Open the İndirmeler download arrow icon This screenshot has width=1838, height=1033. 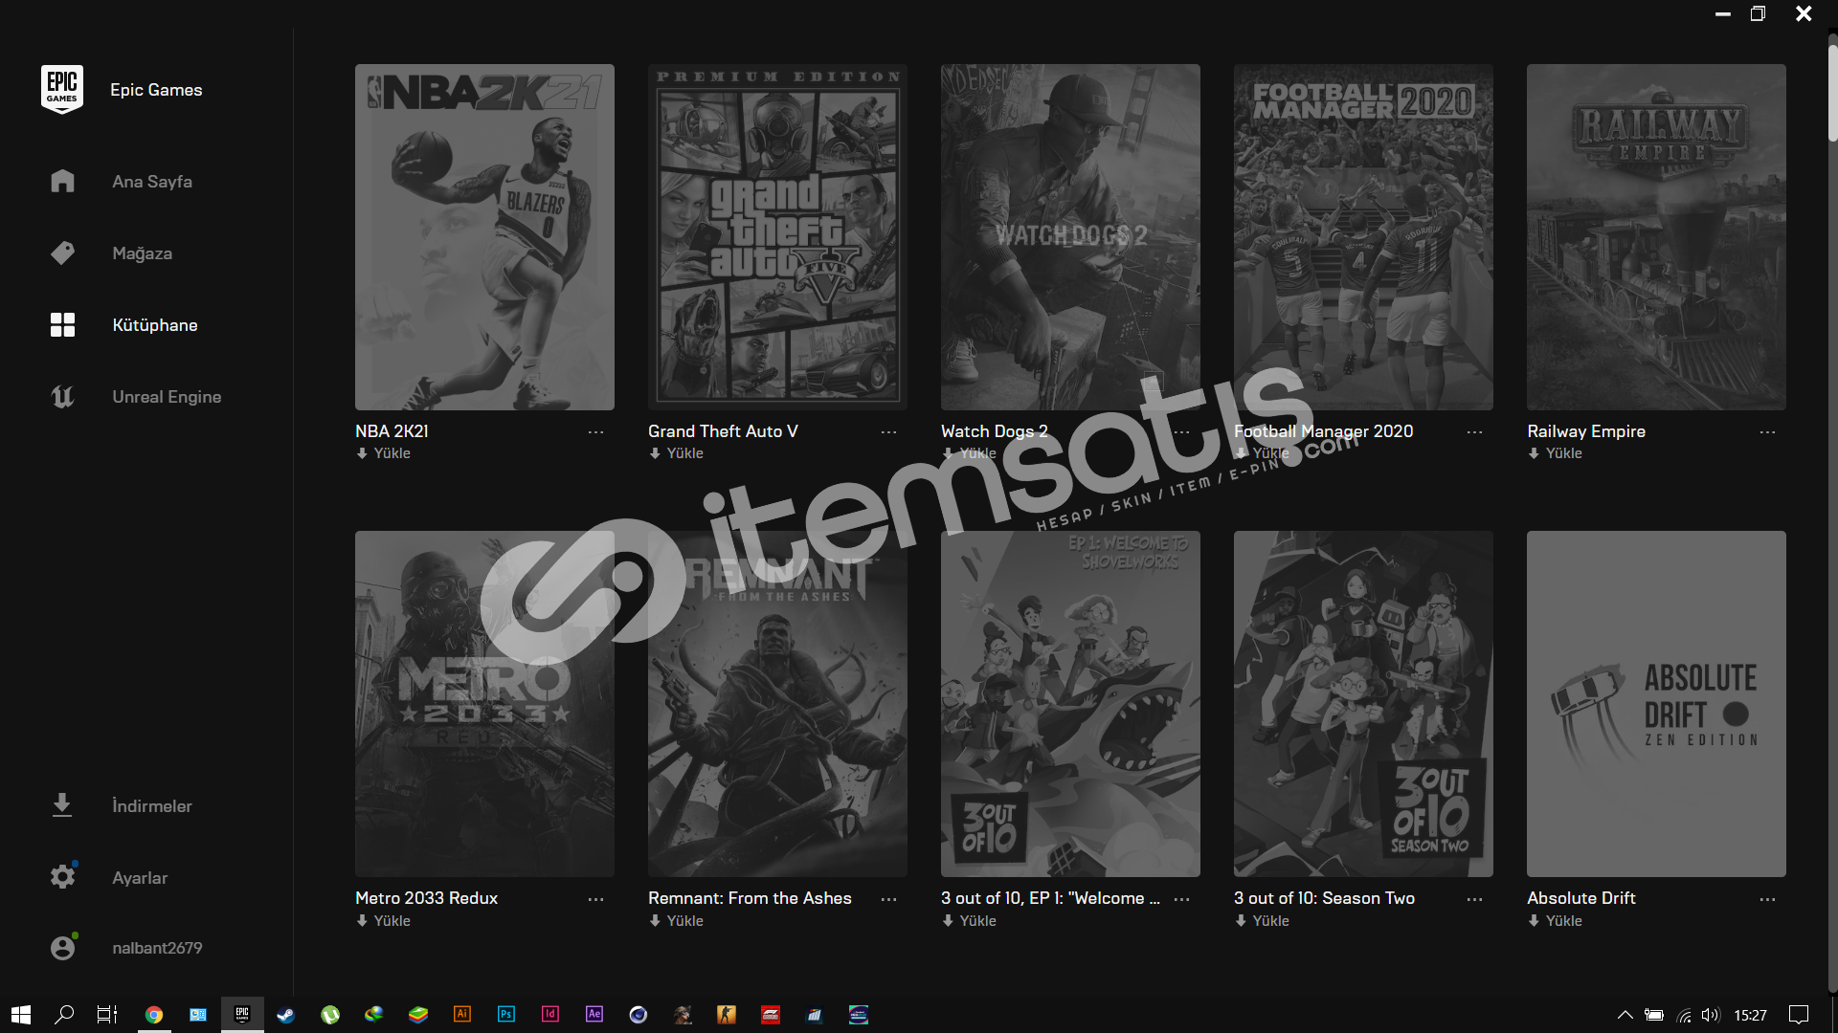tap(62, 805)
